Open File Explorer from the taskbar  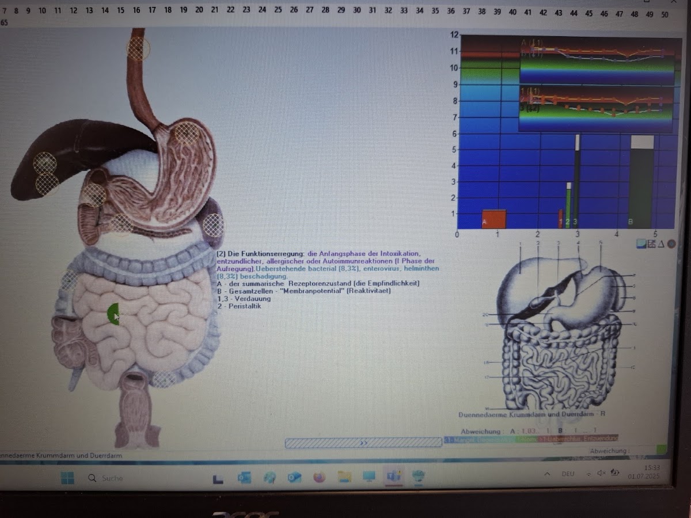point(344,477)
